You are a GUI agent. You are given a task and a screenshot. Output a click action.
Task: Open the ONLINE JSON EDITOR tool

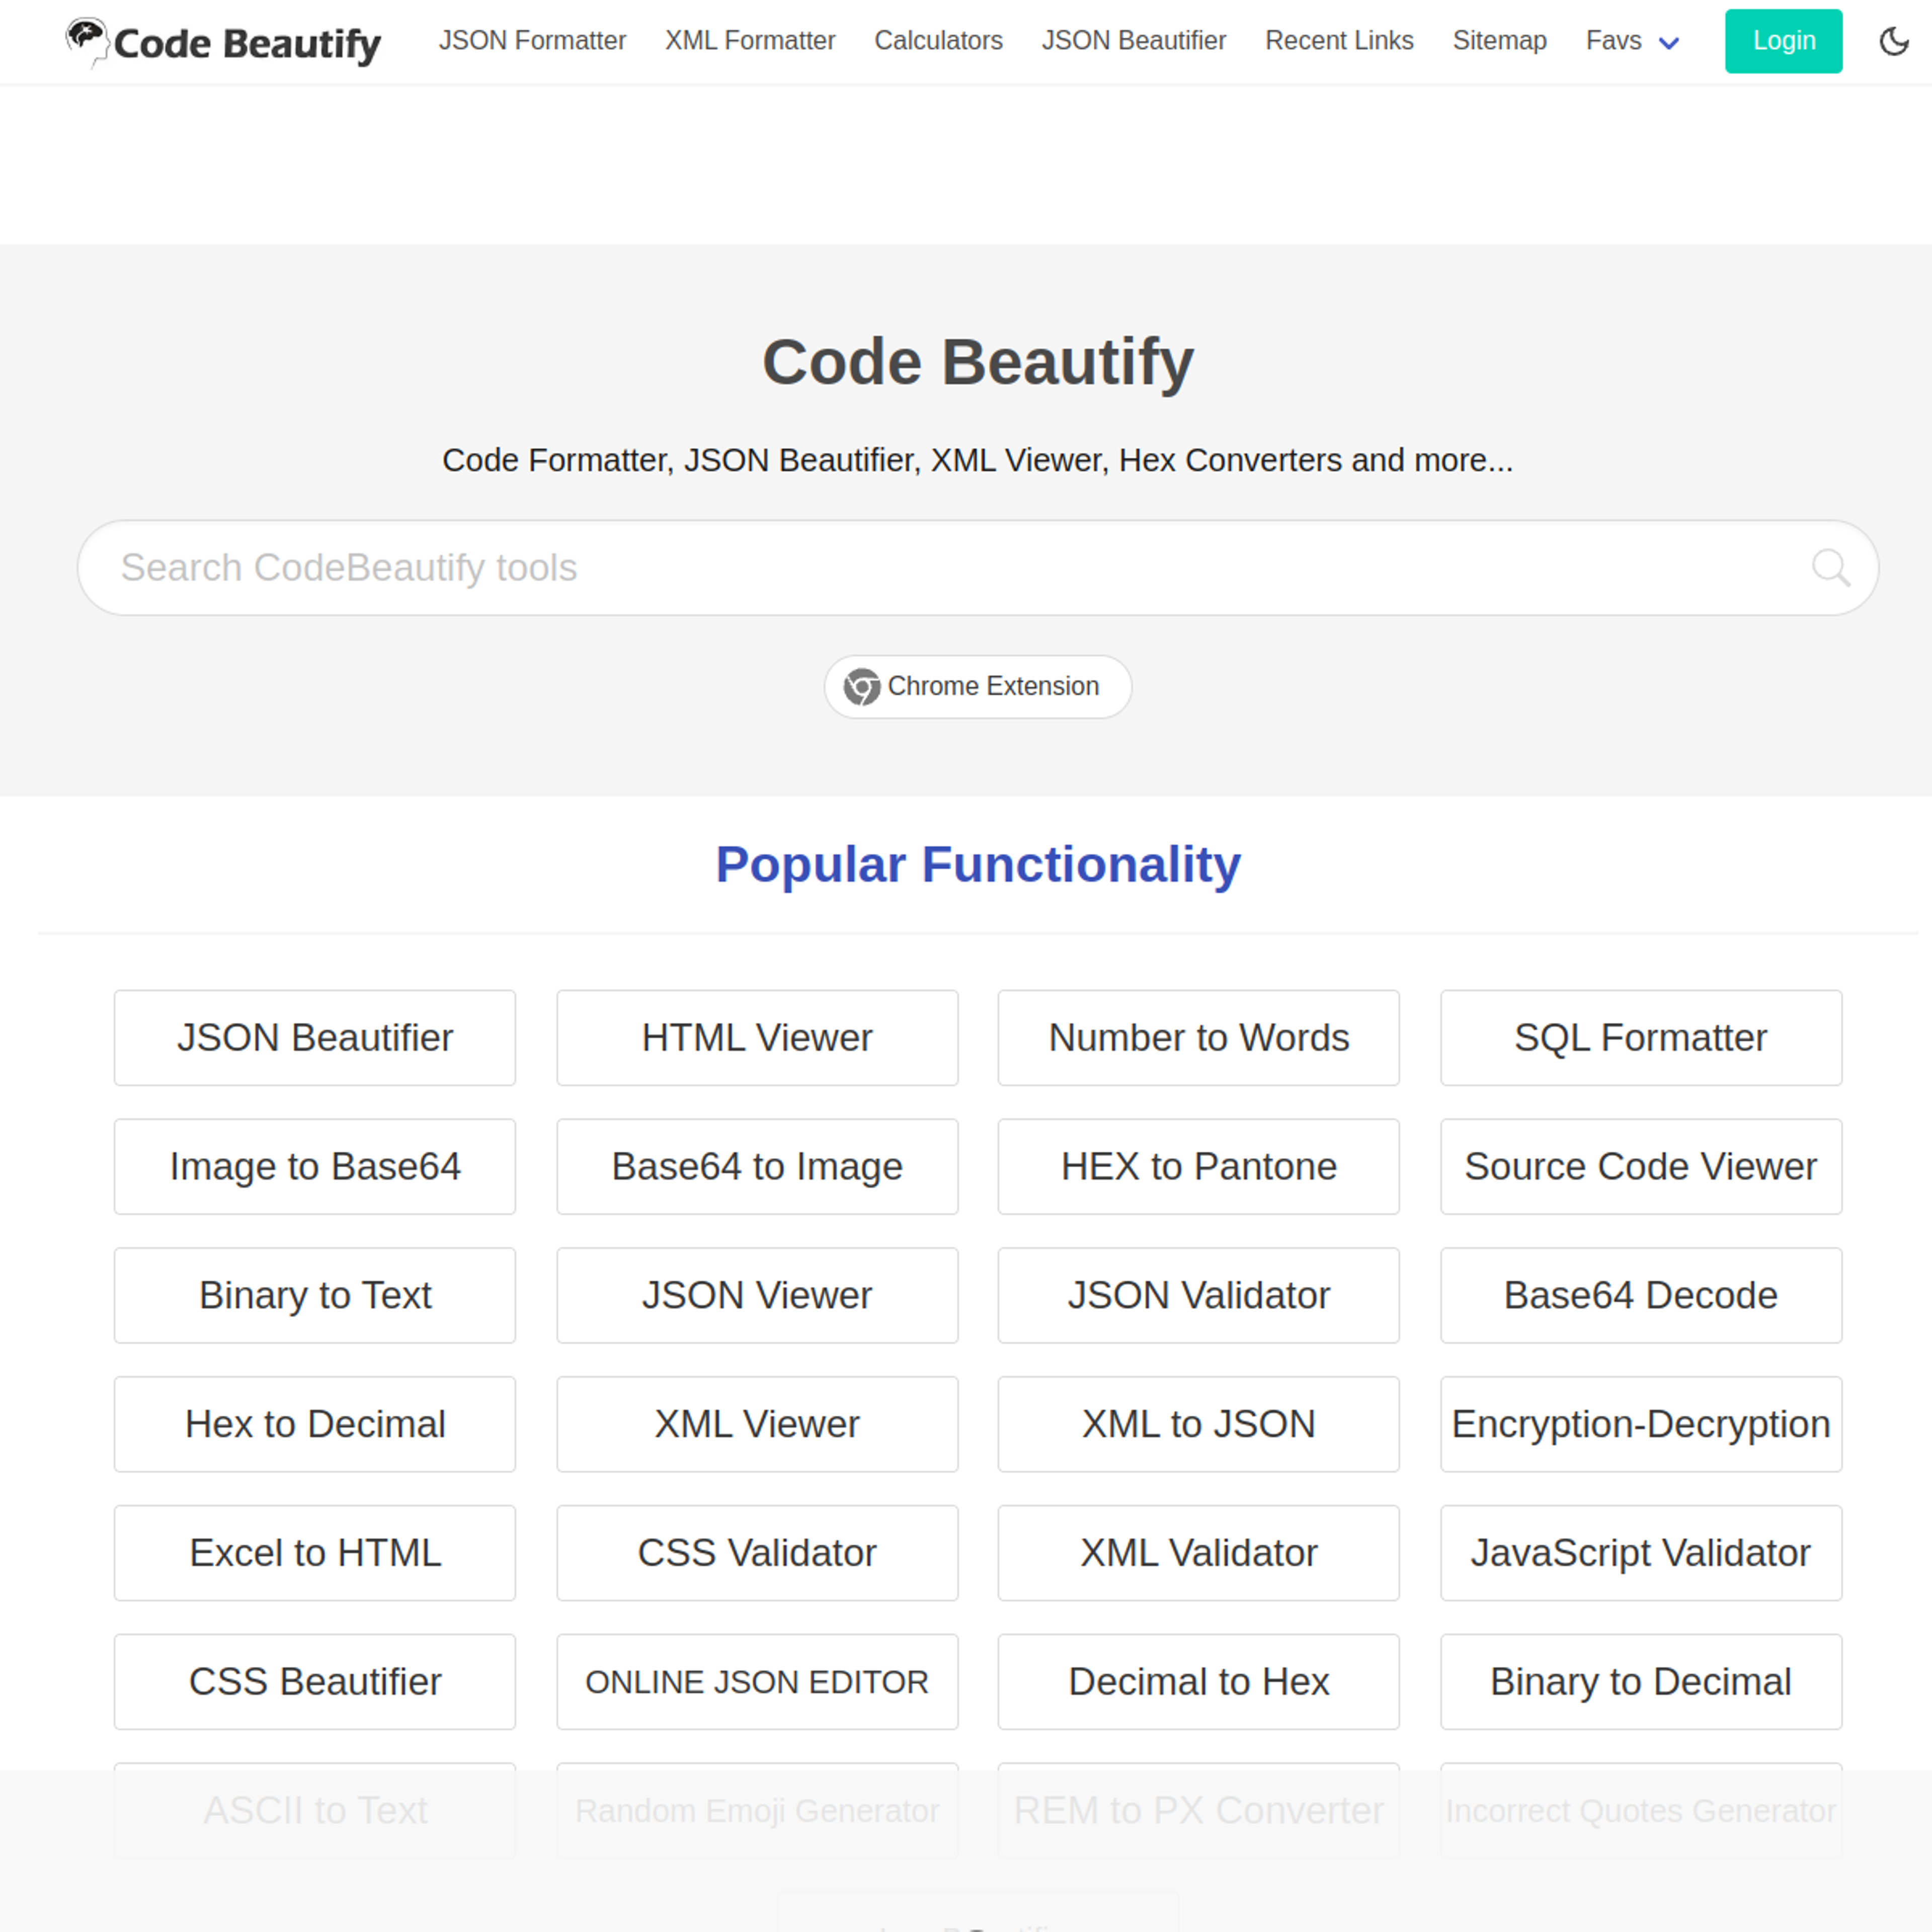(757, 1682)
